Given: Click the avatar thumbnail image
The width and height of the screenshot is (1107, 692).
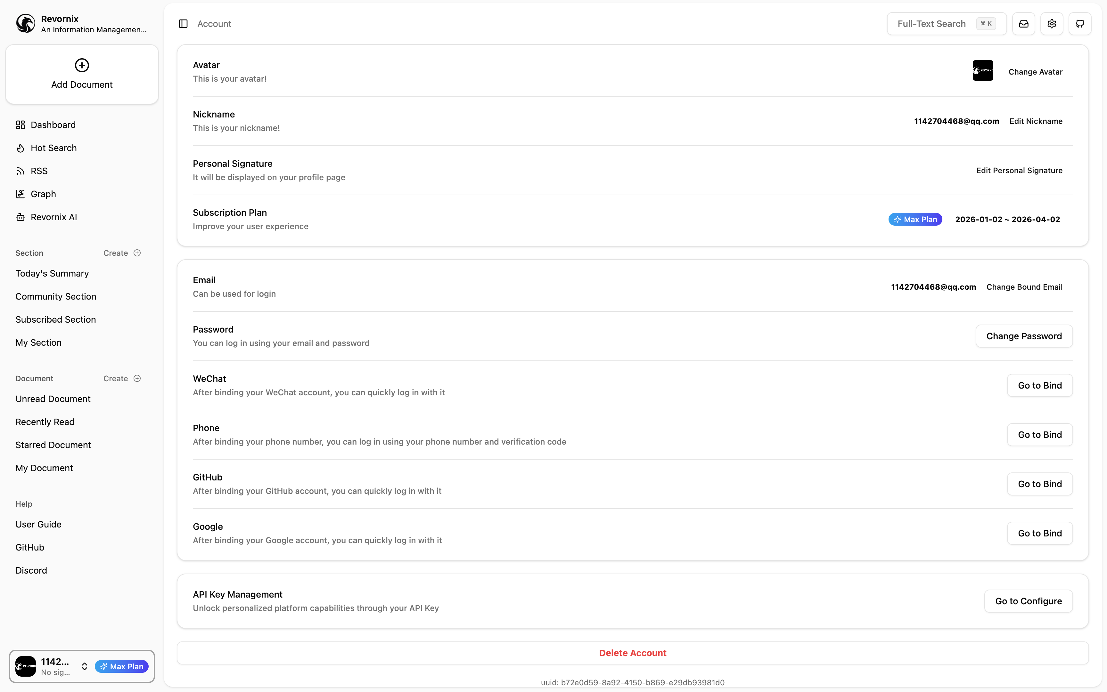Looking at the screenshot, I should [983, 70].
